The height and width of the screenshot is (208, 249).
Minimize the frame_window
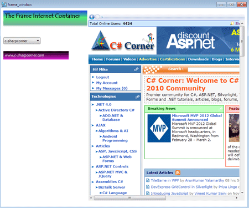click(x=221, y=4)
